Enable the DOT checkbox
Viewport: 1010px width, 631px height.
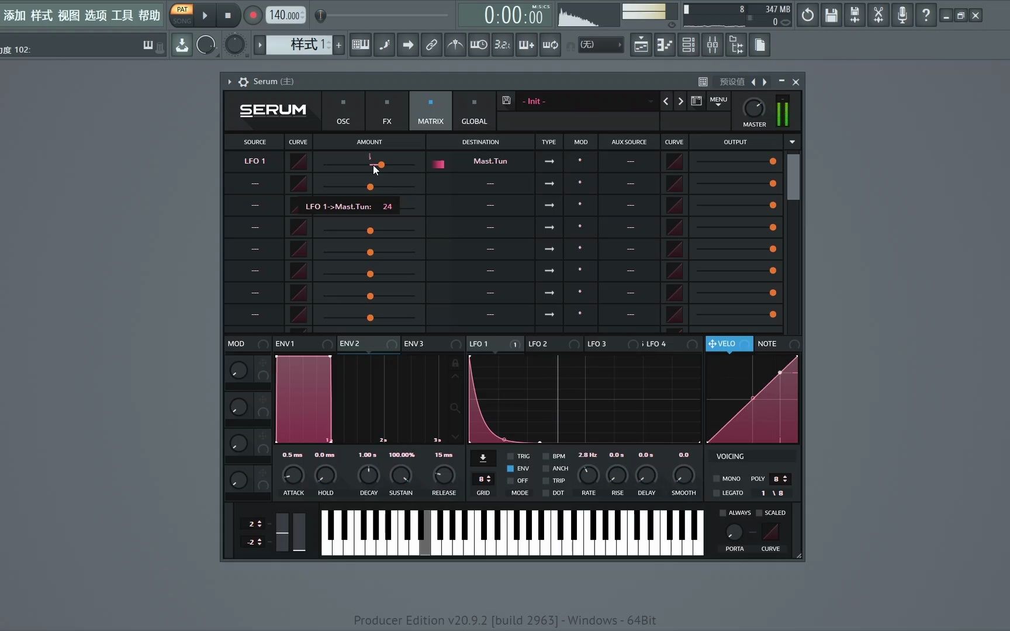(546, 493)
